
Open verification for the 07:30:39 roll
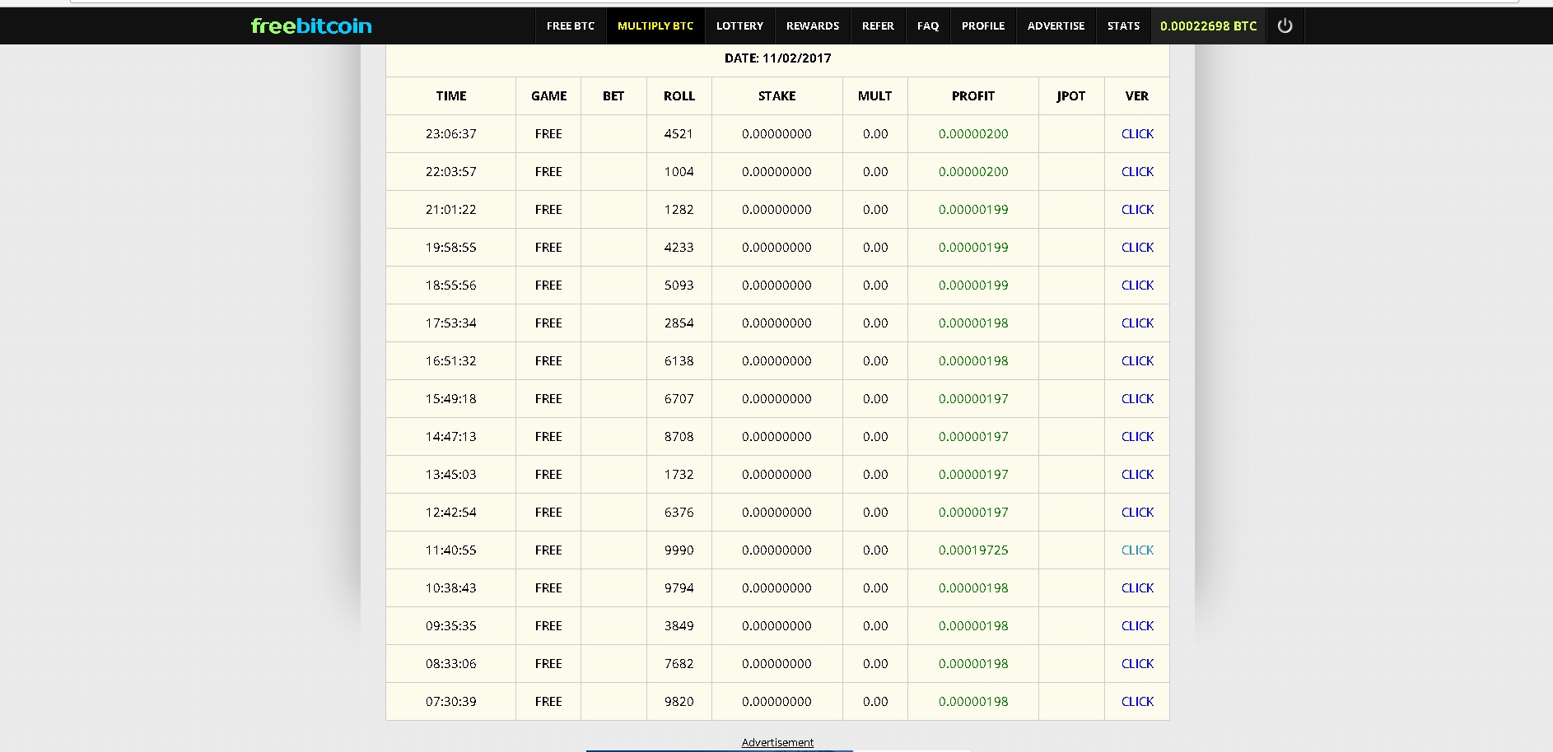(x=1137, y=702)
